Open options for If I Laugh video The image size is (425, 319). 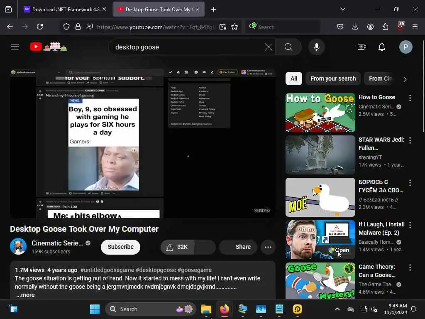[410, 225]
